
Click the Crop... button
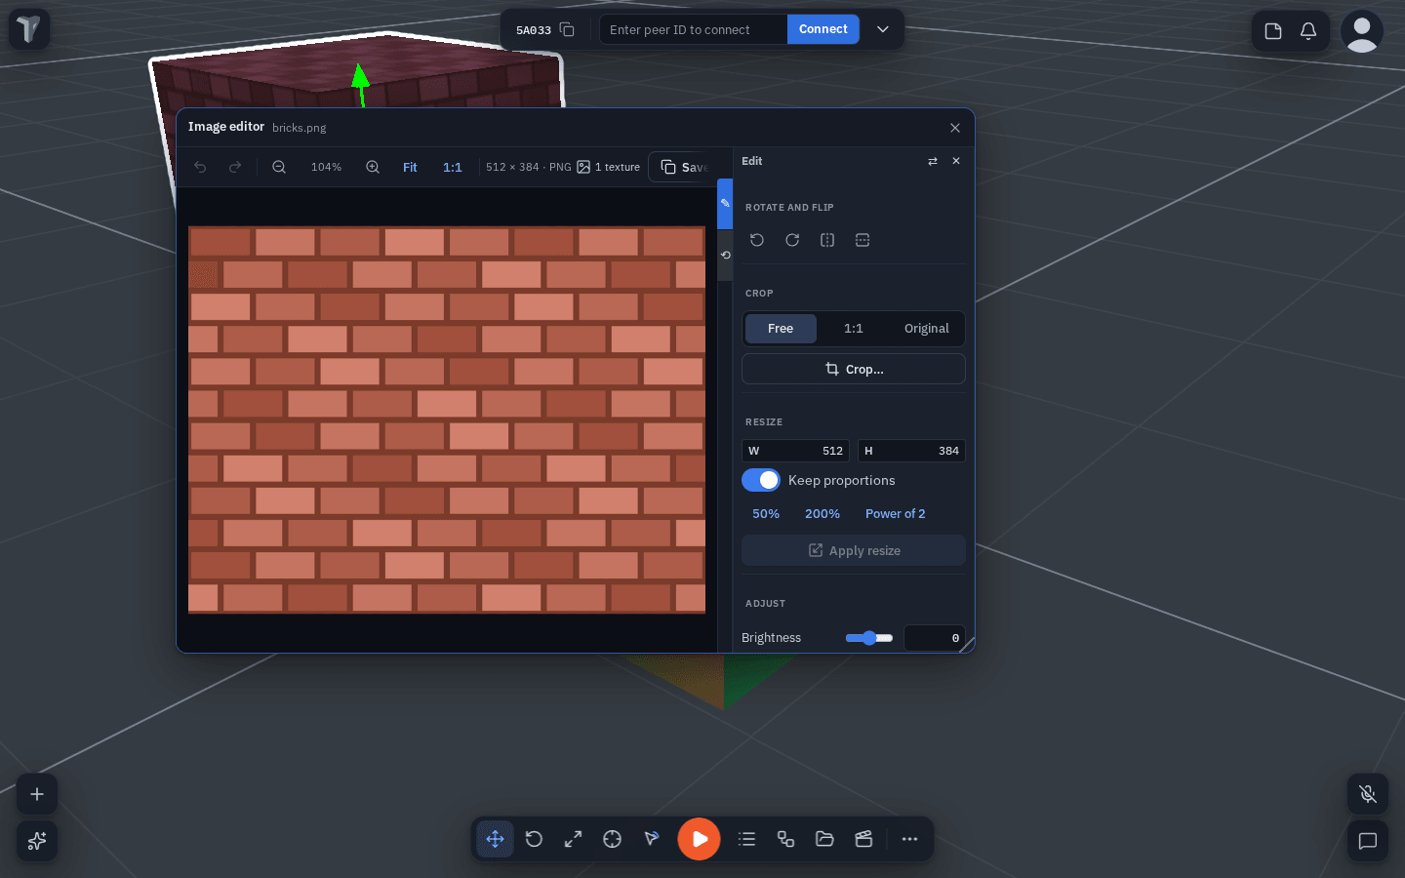coord(854,369)
